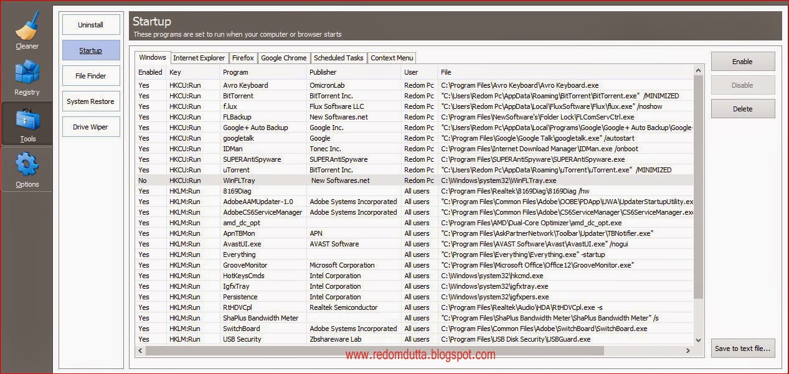Select the IgfxTray startup entry
The height and width of the screenshot is (374, 789).
point(415,286)
